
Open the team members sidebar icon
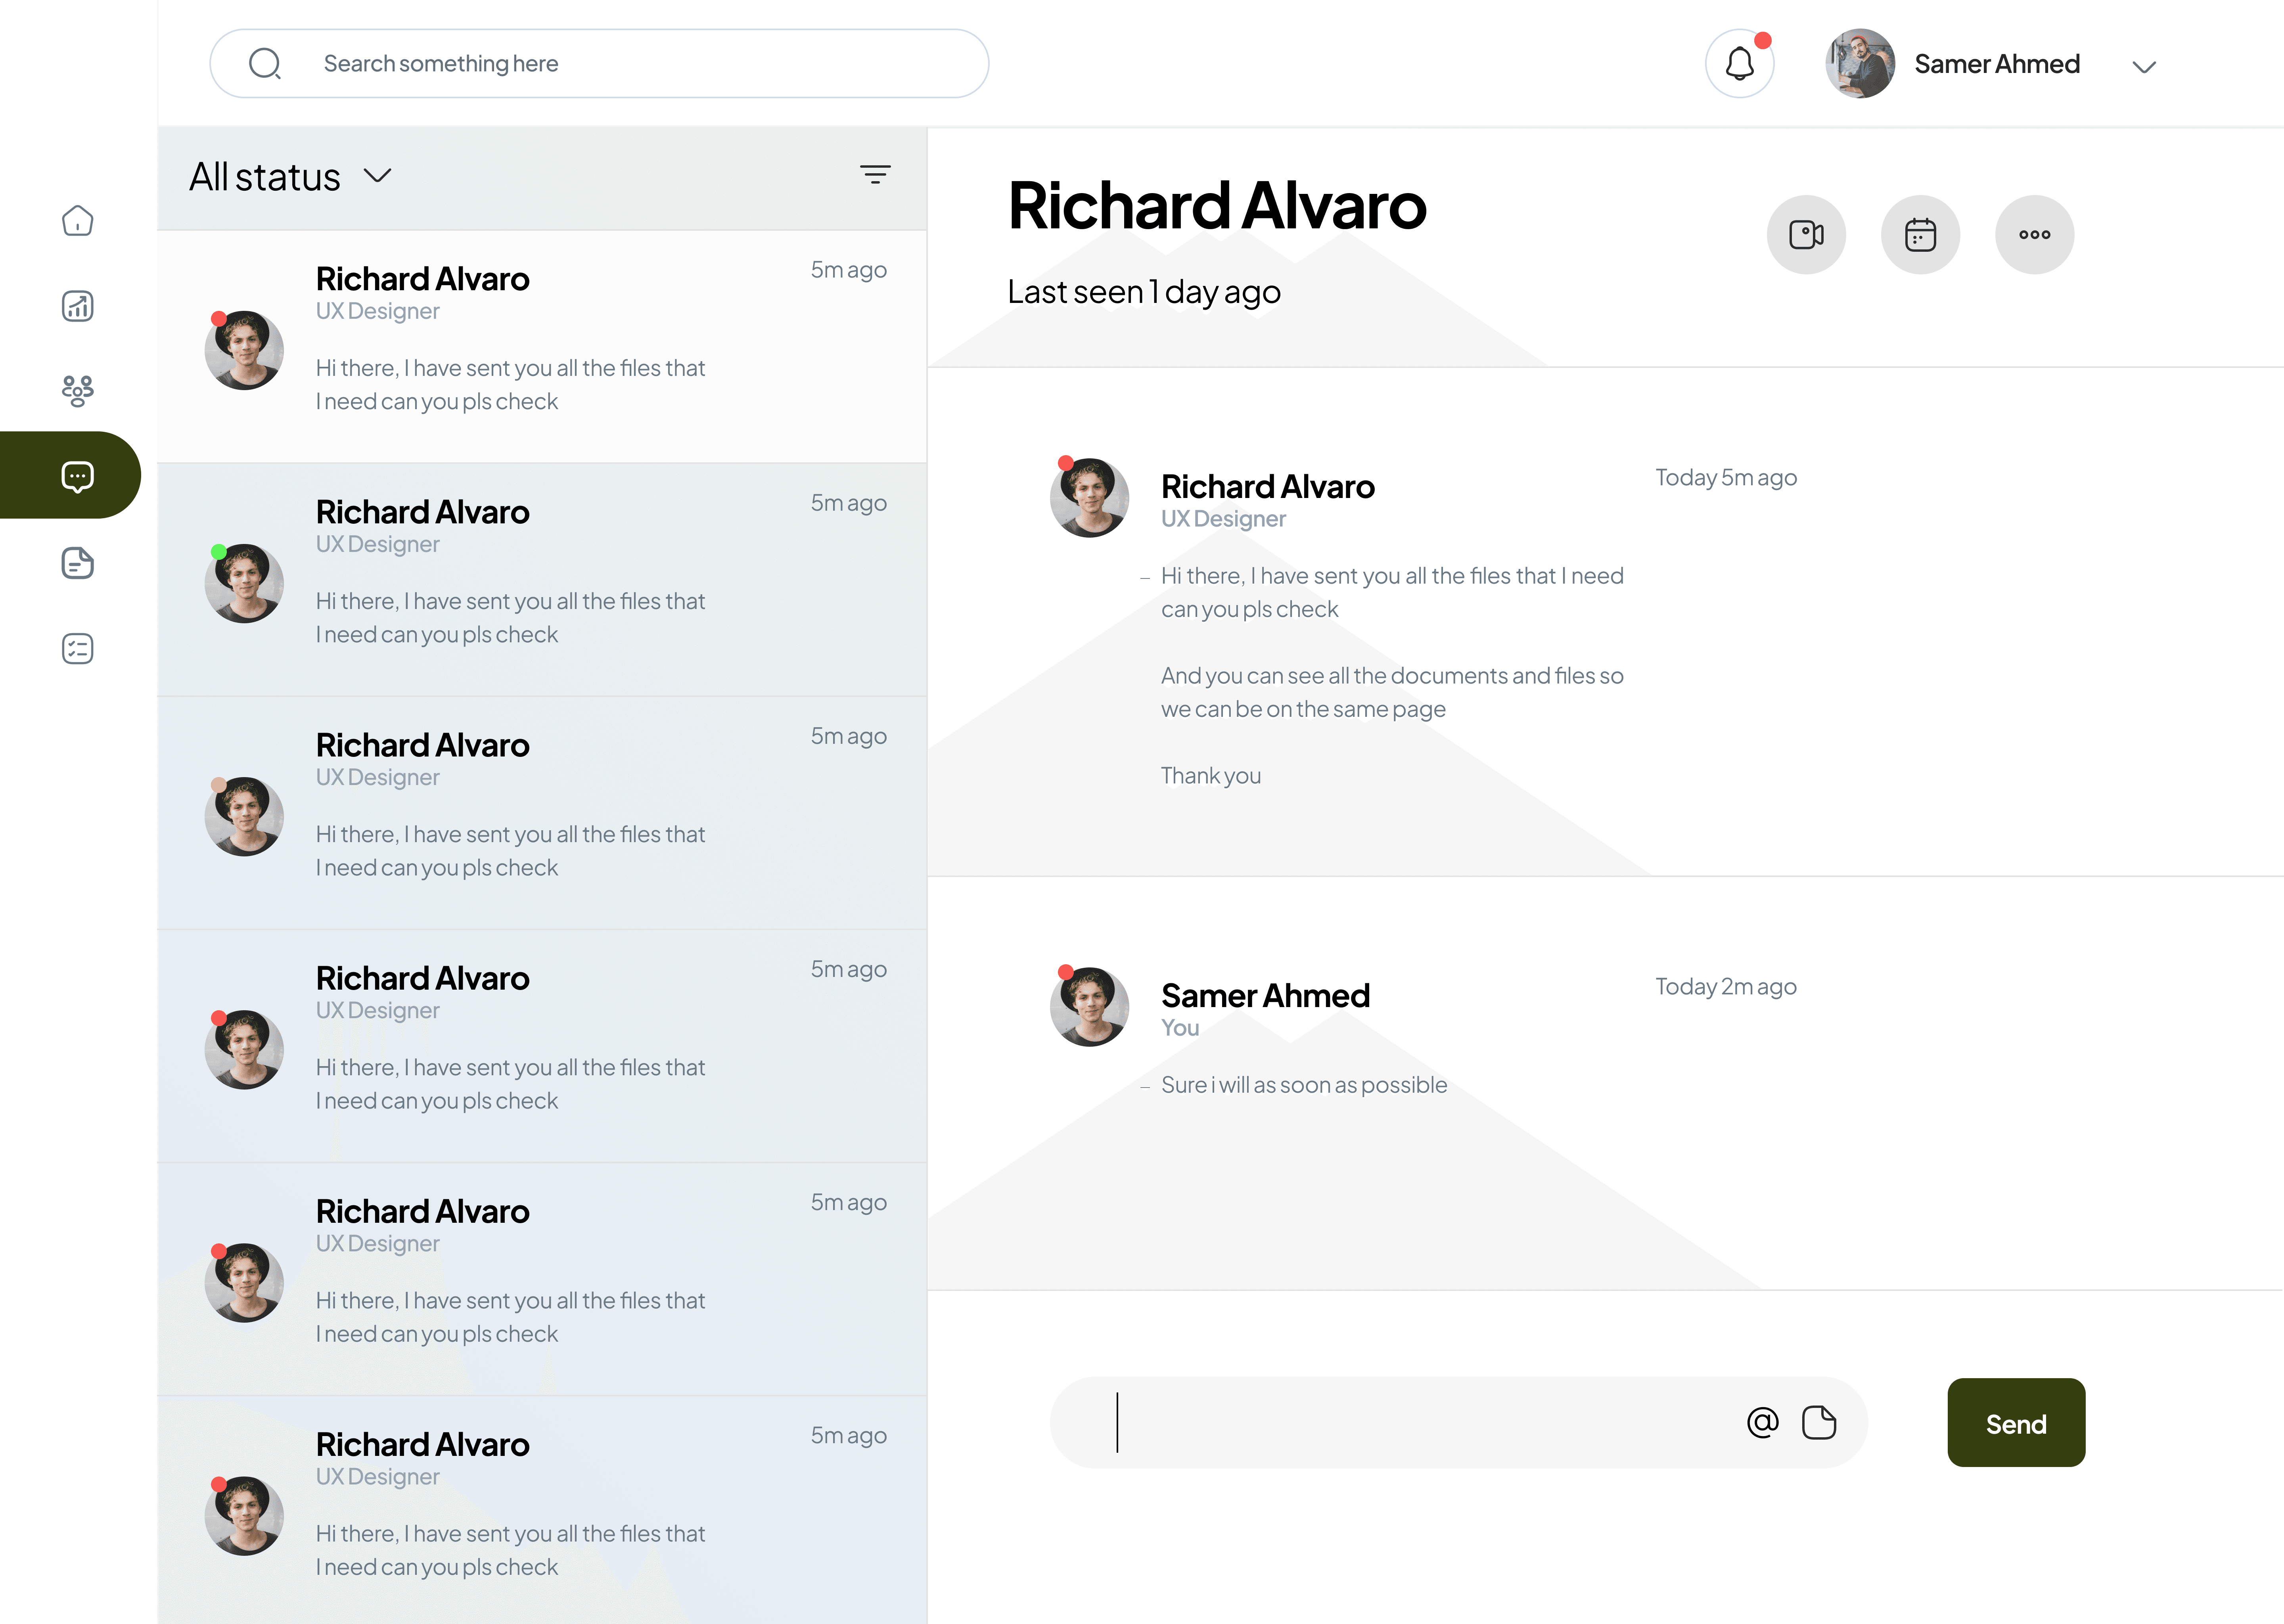click(77, 390)
